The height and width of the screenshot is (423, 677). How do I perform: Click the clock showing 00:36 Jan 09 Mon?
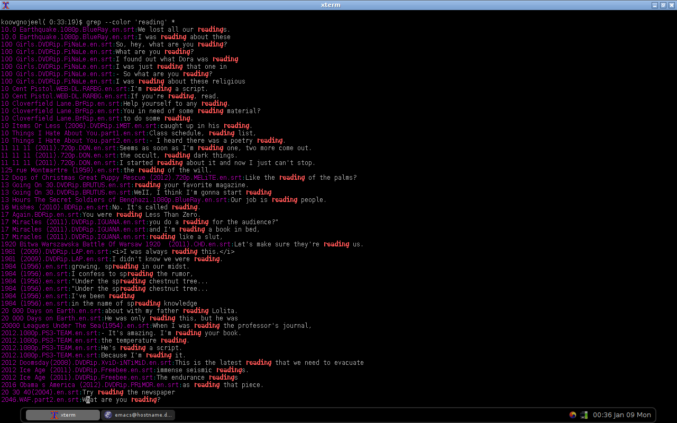pos(621,415)
